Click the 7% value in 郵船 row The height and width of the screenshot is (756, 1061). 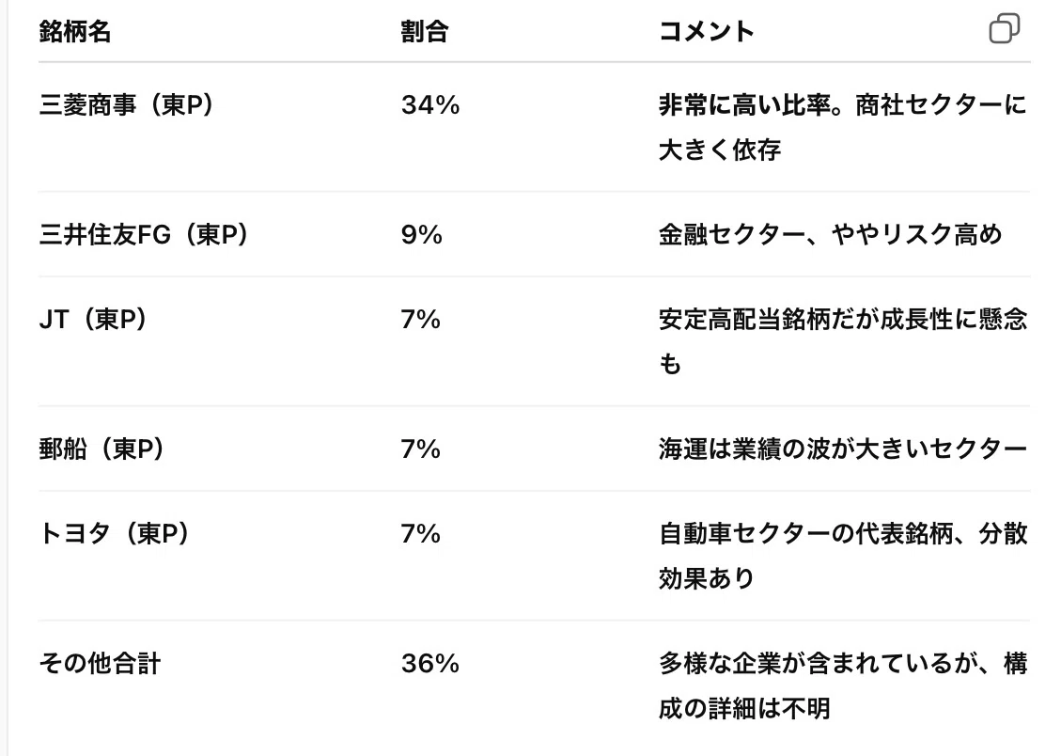pyautogui.click(x=421, y=449)
